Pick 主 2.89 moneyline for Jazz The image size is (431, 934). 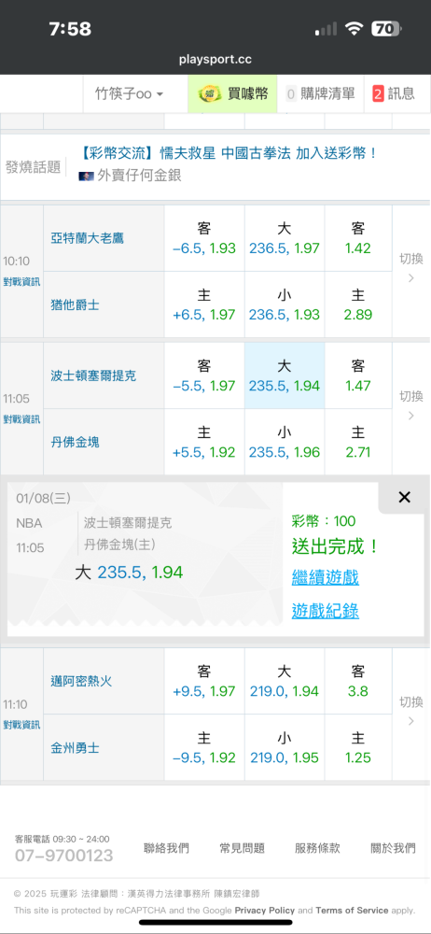coord(358,305)
